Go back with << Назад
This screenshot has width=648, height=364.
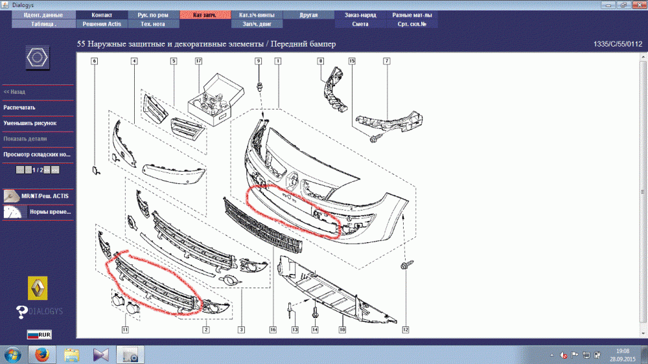pos(14,92)
